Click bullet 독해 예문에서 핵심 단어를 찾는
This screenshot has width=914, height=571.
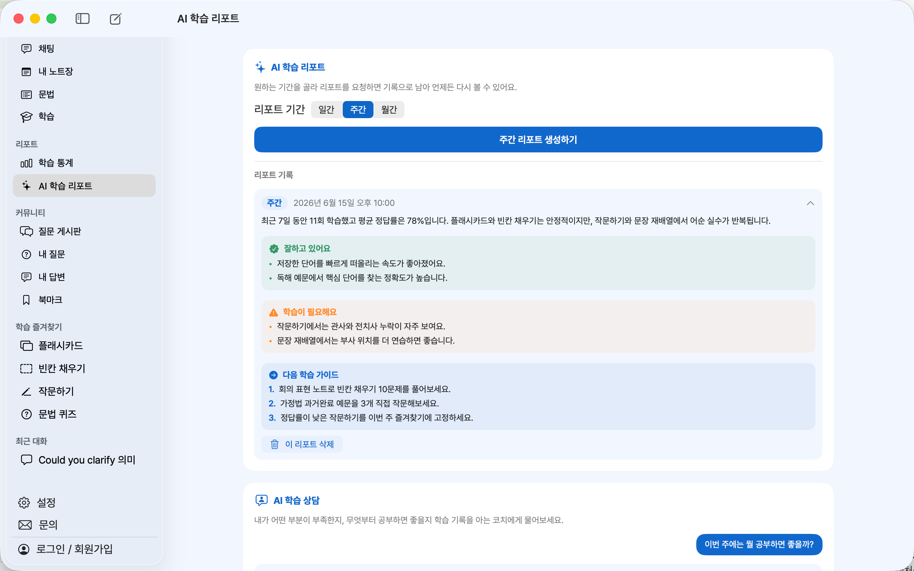[362, 278]
